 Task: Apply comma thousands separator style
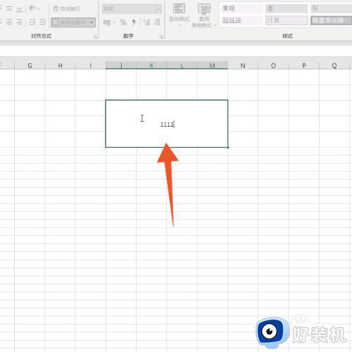134,23
